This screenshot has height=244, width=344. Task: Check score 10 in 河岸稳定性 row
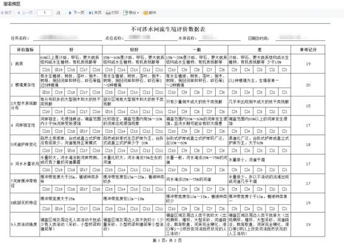[169, 131]
